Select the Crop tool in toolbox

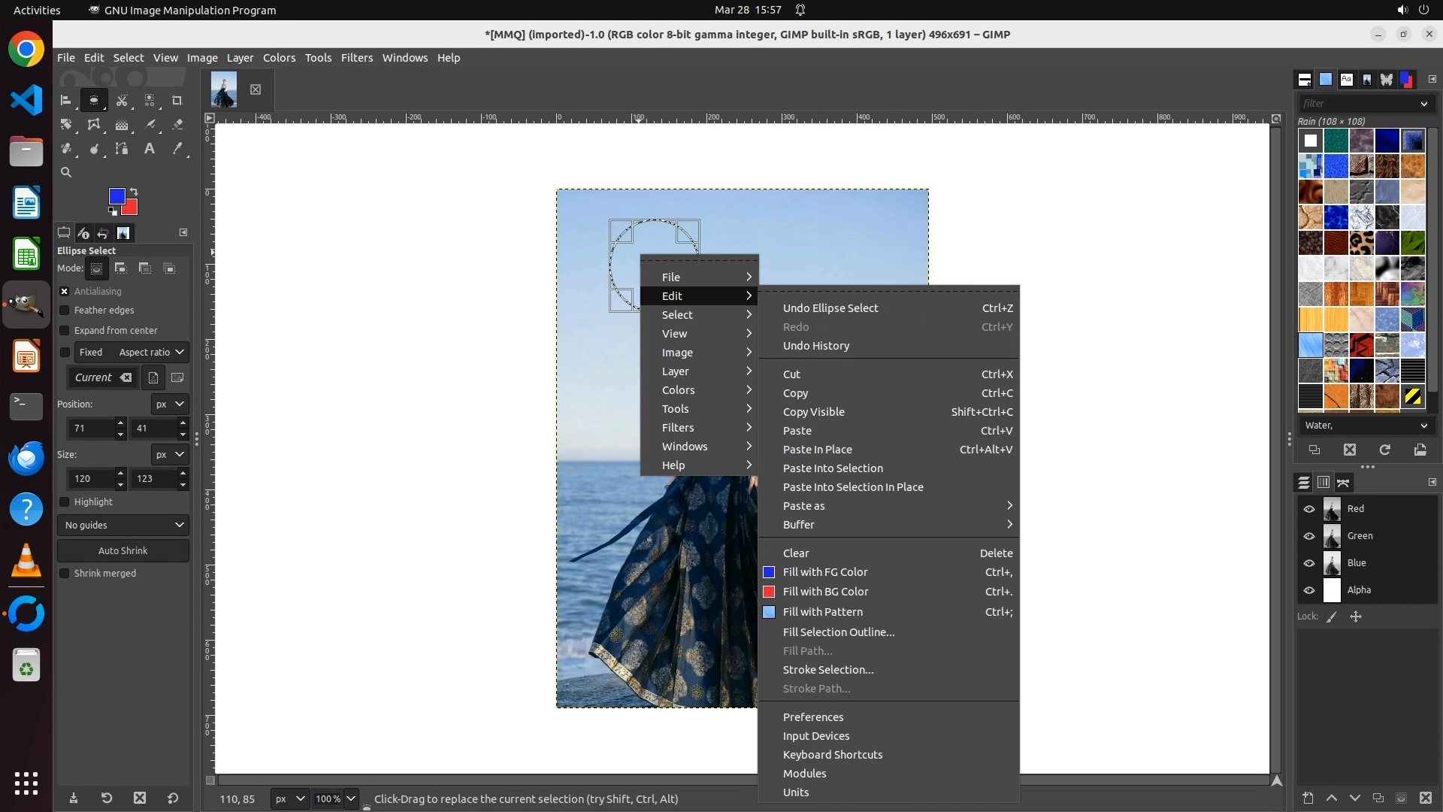pos(177,100)
